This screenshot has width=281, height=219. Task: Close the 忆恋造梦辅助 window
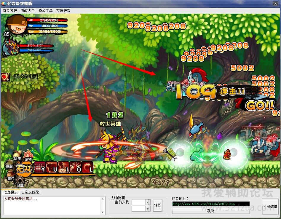[x=275, y=3]
